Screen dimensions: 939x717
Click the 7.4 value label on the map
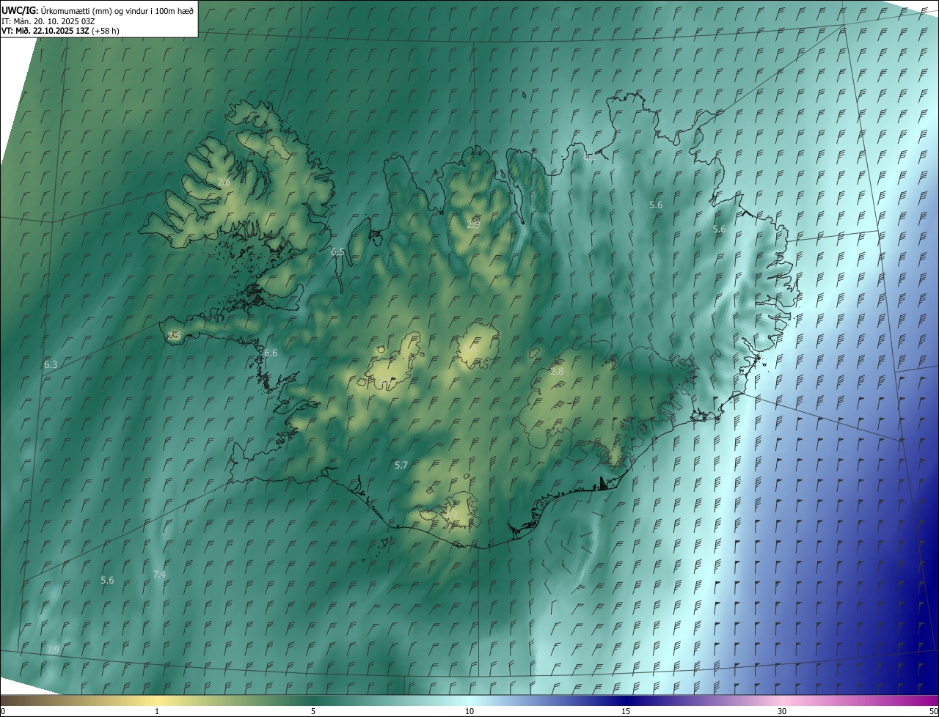pyautogui.click(x=159, y=574)
